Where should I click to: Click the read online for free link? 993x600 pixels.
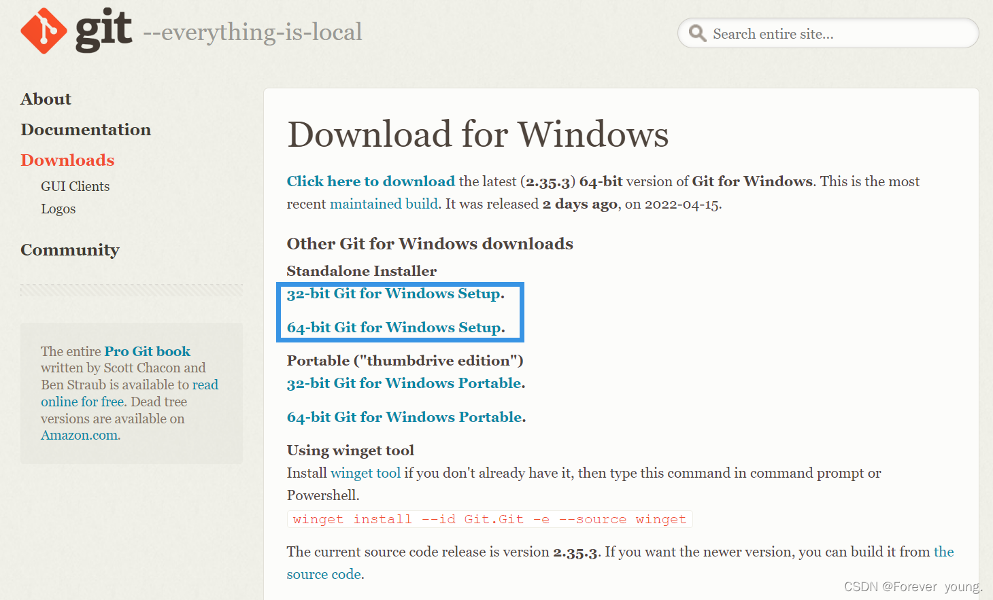point(129,393)
